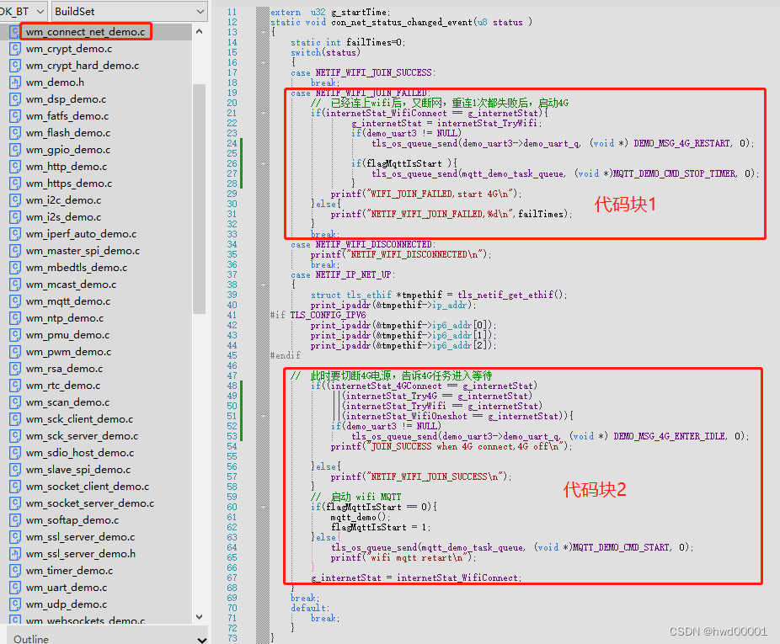Open wm_iperf_auto_demo.c file
Image resolution: width=780 pixels, height=644 pixels.
click(x=81, y=234)
